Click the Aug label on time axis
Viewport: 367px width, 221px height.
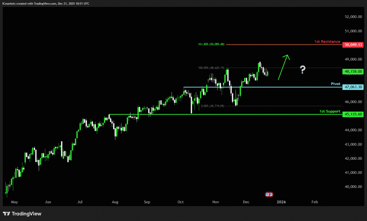click(x=115, y=202)
